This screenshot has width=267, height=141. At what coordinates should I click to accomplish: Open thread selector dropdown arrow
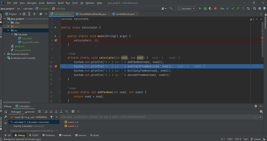pos(57,117)
